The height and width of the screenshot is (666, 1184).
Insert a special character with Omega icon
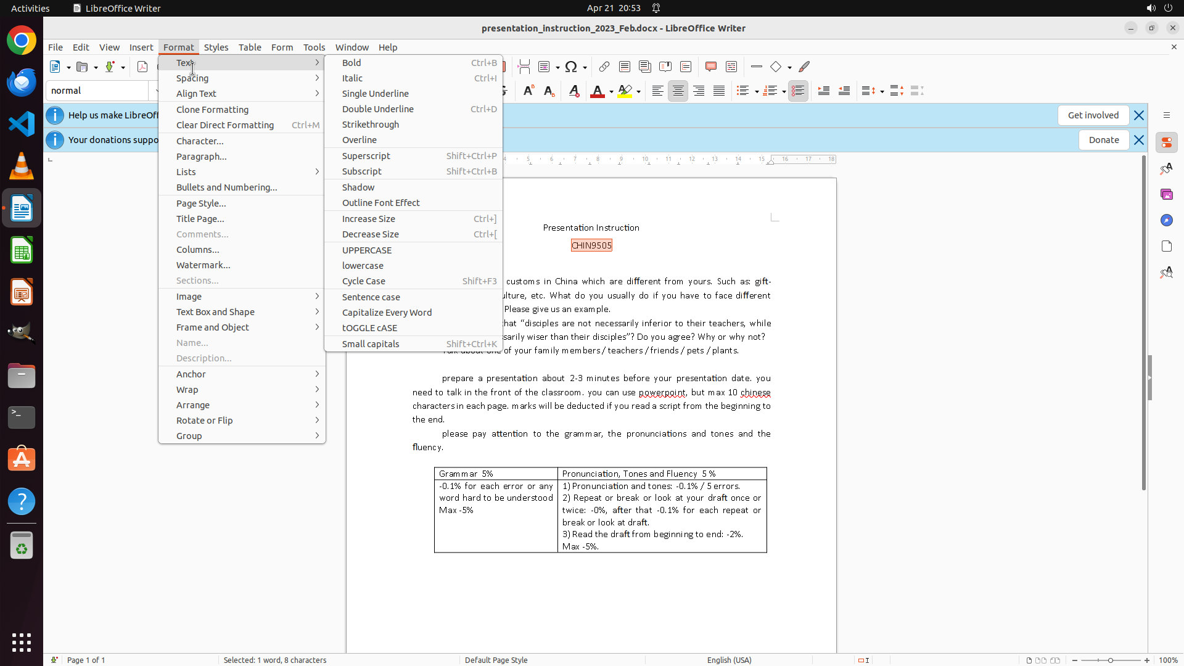(x=571, y=67)
